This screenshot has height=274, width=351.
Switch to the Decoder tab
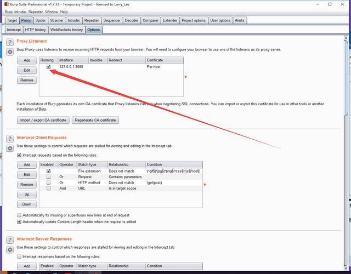(132, 20)
